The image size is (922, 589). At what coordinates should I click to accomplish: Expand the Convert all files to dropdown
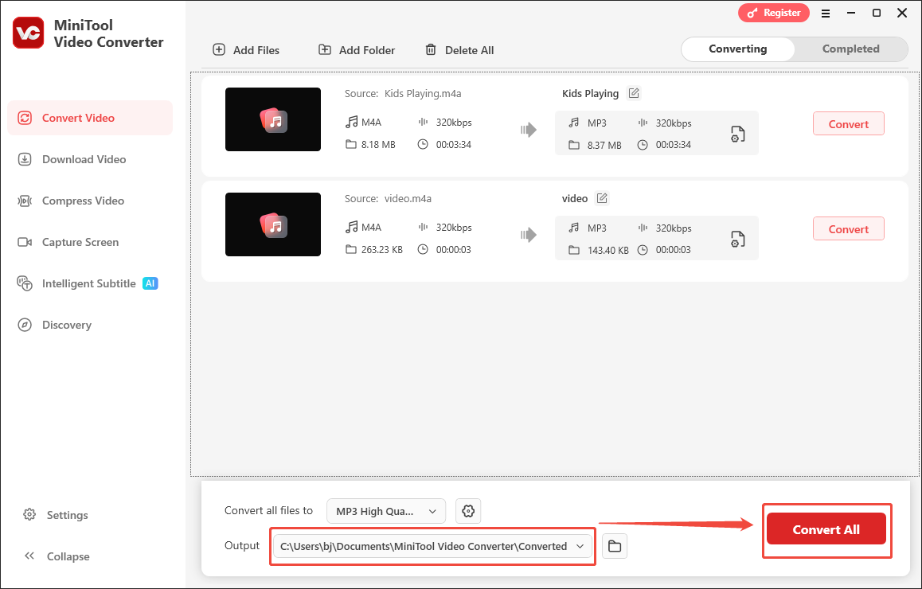pos(386,511)
